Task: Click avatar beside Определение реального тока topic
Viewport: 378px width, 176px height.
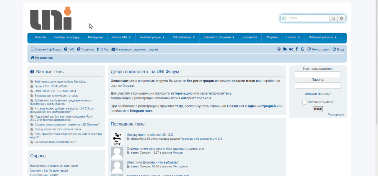Action: tap(117, 153)
